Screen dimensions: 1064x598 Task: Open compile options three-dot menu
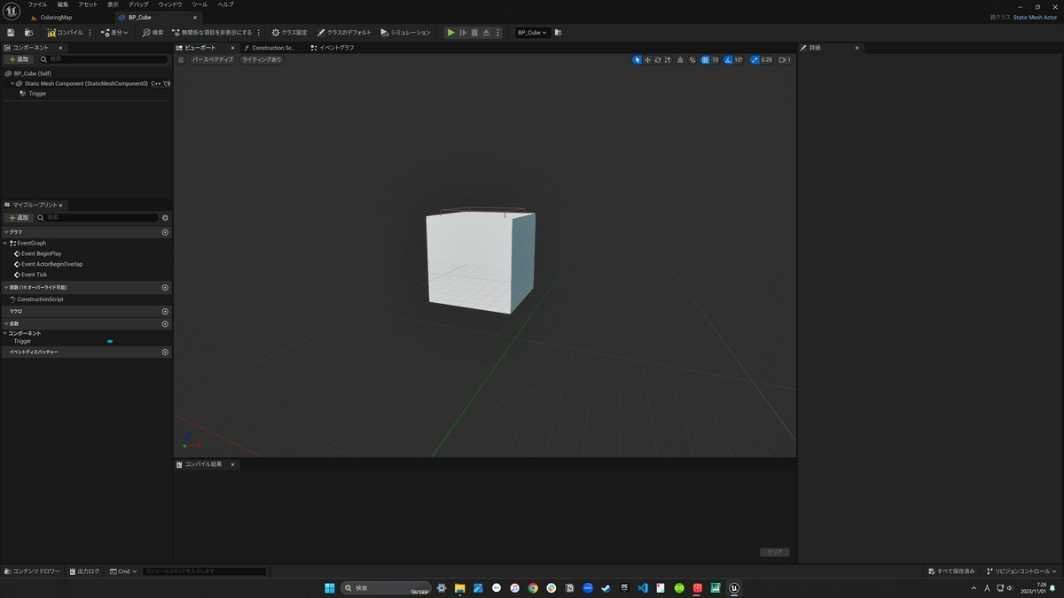click(91, 33)
